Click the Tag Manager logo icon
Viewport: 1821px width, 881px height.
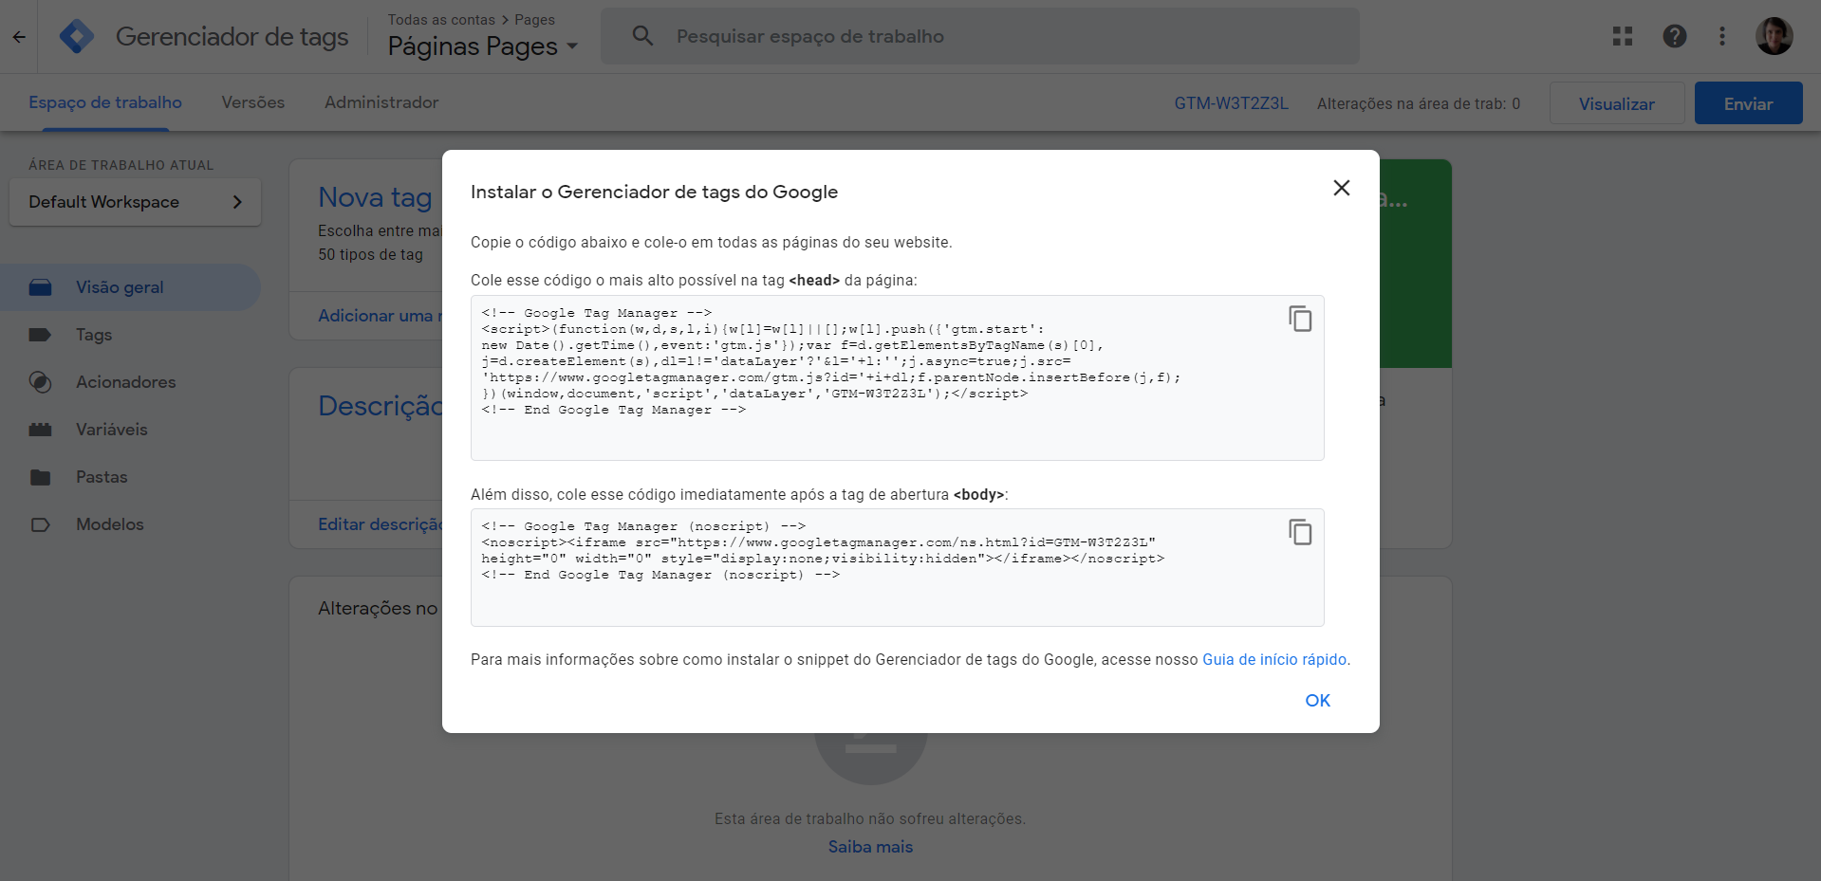77,37
